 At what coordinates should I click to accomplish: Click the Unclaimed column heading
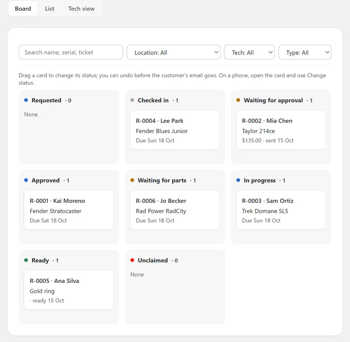pyautogui.click(x=152, y=260)
